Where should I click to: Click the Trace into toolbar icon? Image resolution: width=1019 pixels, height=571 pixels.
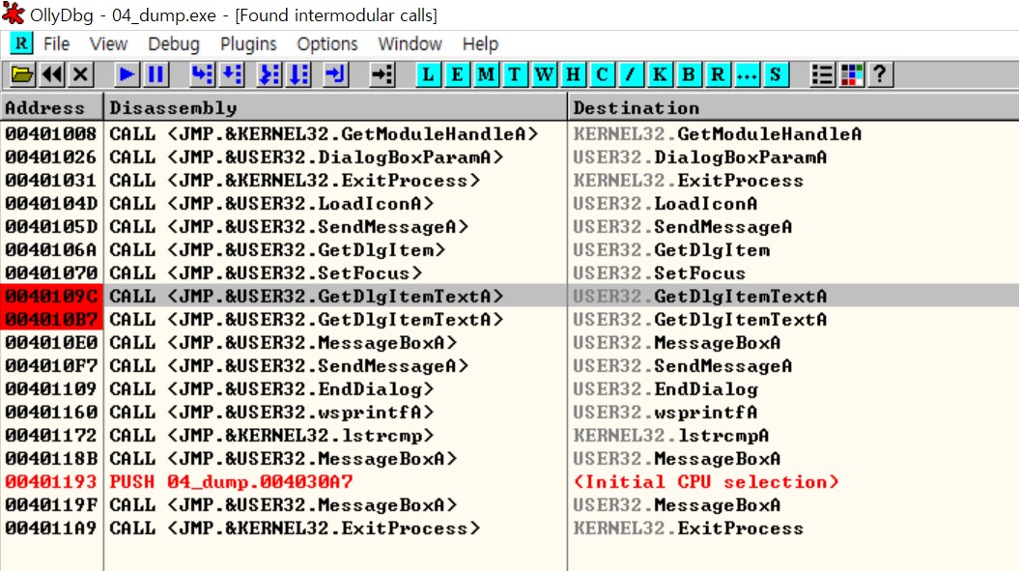(269, 74)
